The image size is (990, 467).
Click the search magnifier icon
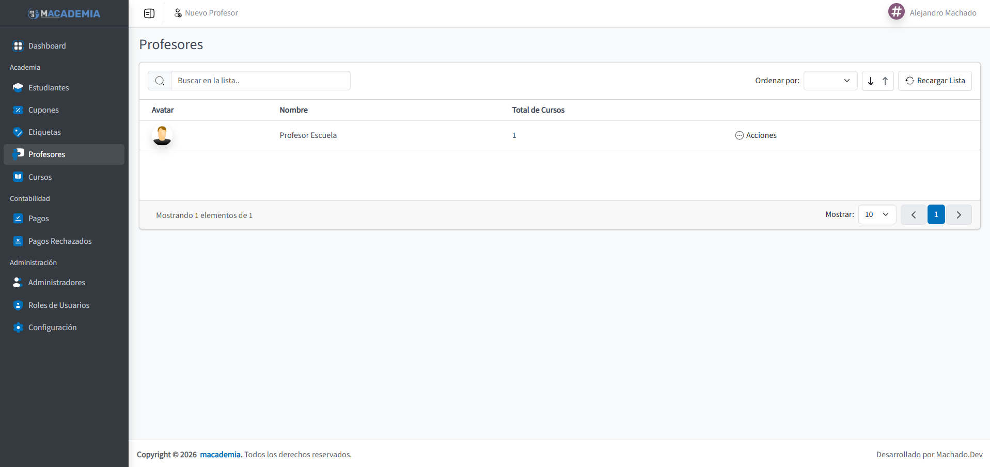tap(160, 81)
